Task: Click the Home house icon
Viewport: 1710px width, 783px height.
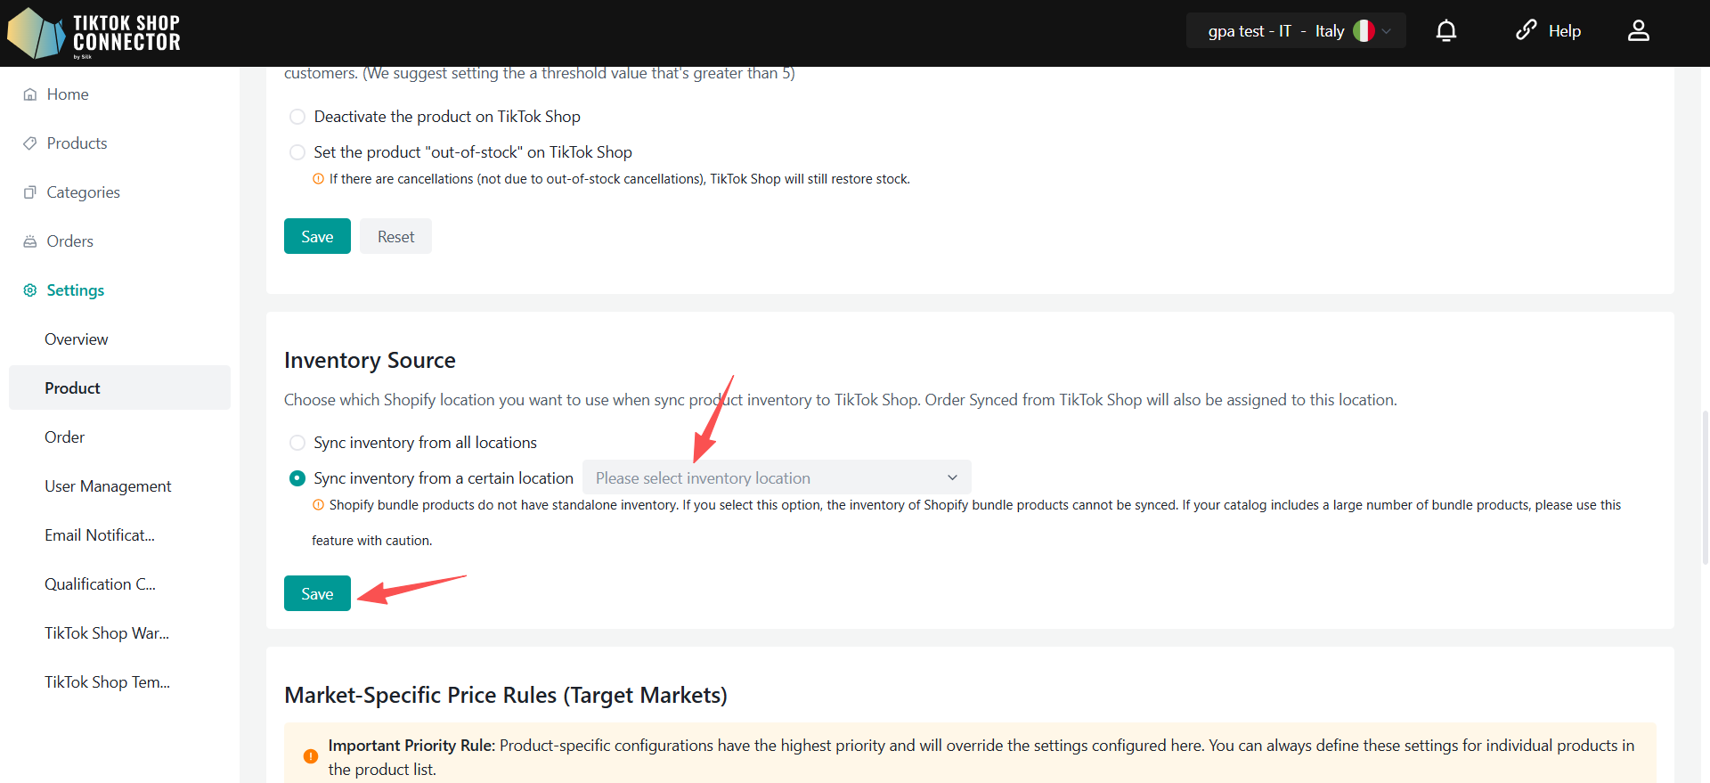Action: (30, 94)
